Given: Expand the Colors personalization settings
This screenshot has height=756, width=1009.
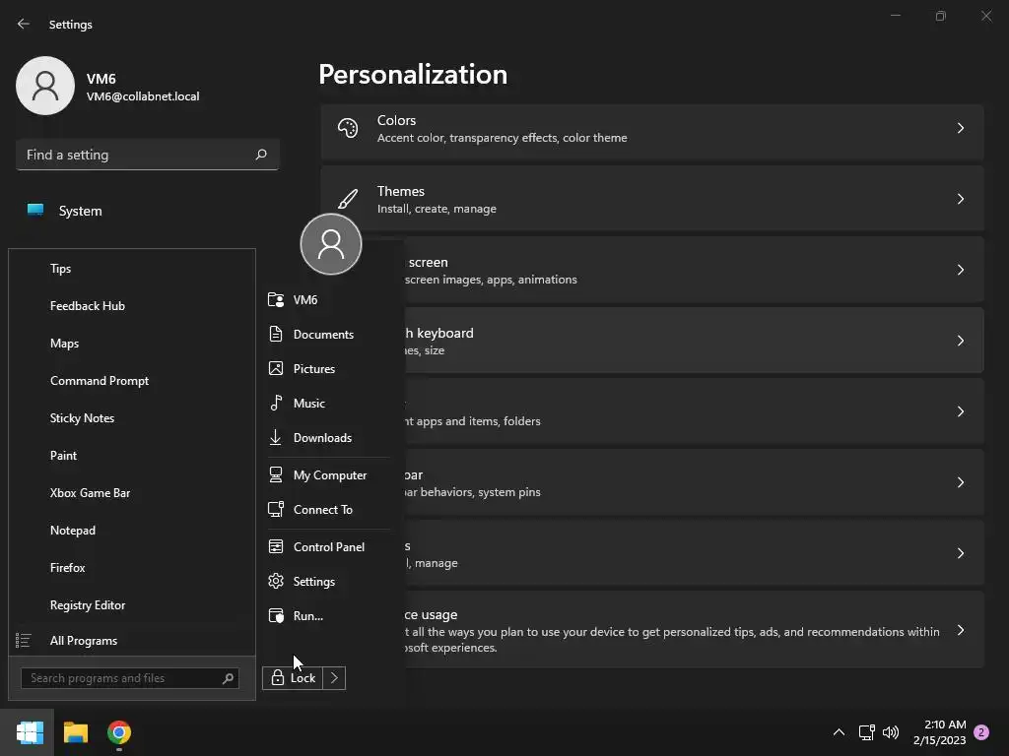Looking at the screenshot, I should (x=651, y=129).
